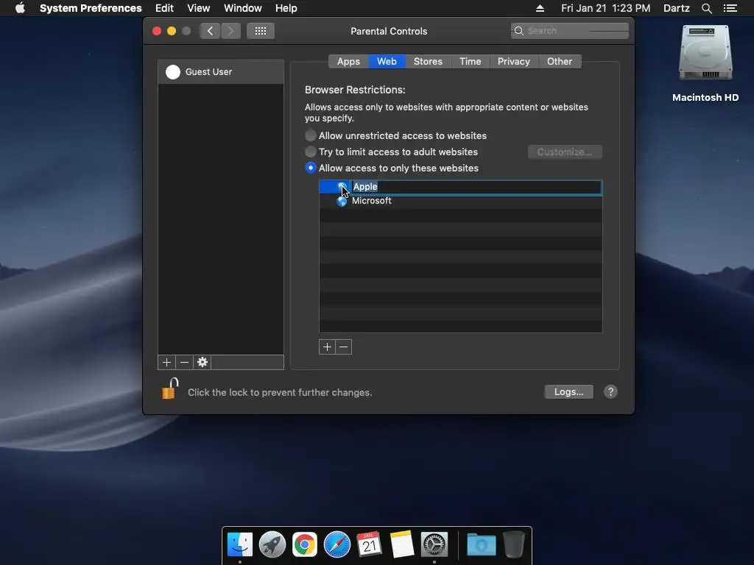Click the Apple website name edit field

(x=476, y=187)
